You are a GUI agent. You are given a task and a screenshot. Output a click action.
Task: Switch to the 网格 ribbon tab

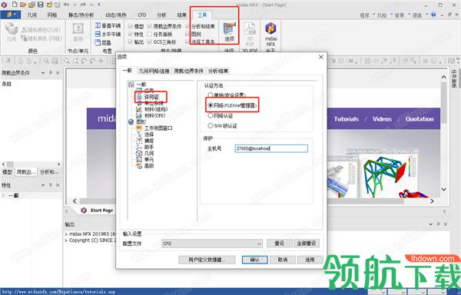click(x=52, y=15)
